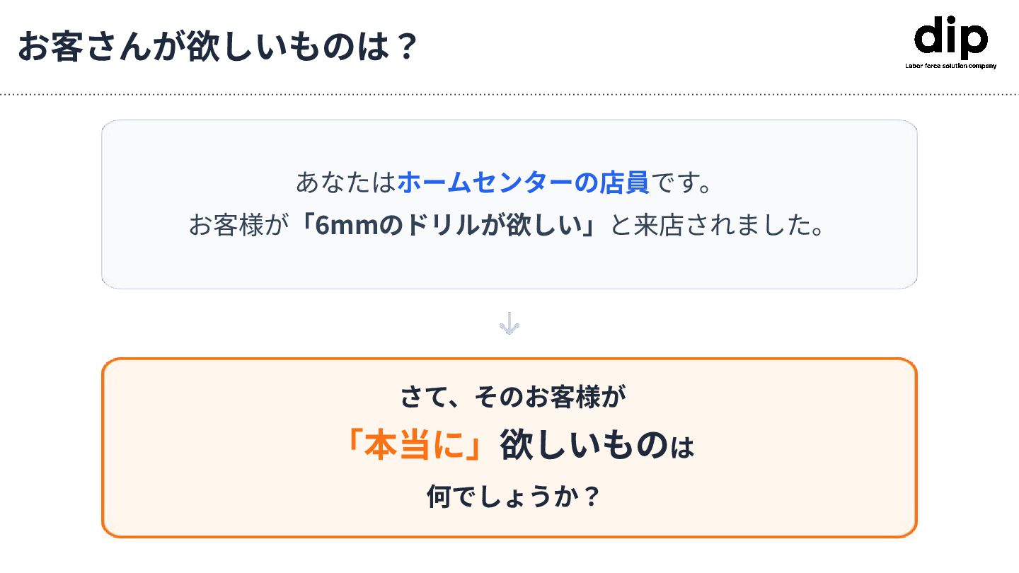Click the text あなたは in the gray box
This screenshot has width=1019, height=573.
pos(345,183)
